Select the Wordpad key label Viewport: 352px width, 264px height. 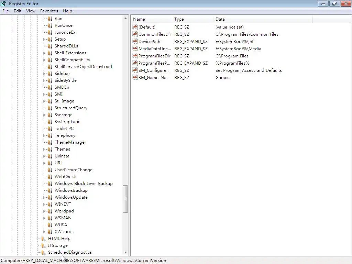[x=64, y=211]
